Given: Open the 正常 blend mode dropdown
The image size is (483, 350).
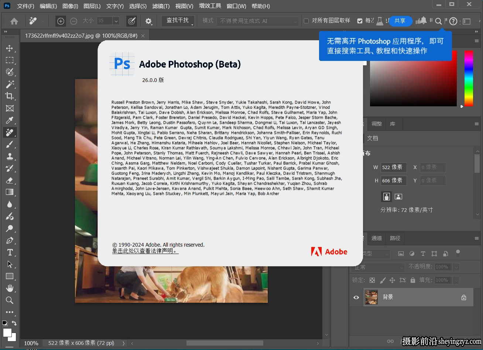Looking at the screenshot, I should 378,267.
